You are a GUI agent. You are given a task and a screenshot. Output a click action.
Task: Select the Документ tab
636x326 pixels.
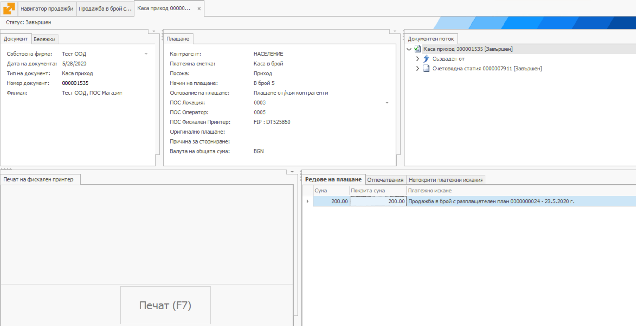(x=16, y=39)
